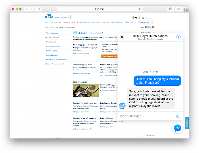Open chat info for KLM Royal Dutch Airlines

[179, 37]
